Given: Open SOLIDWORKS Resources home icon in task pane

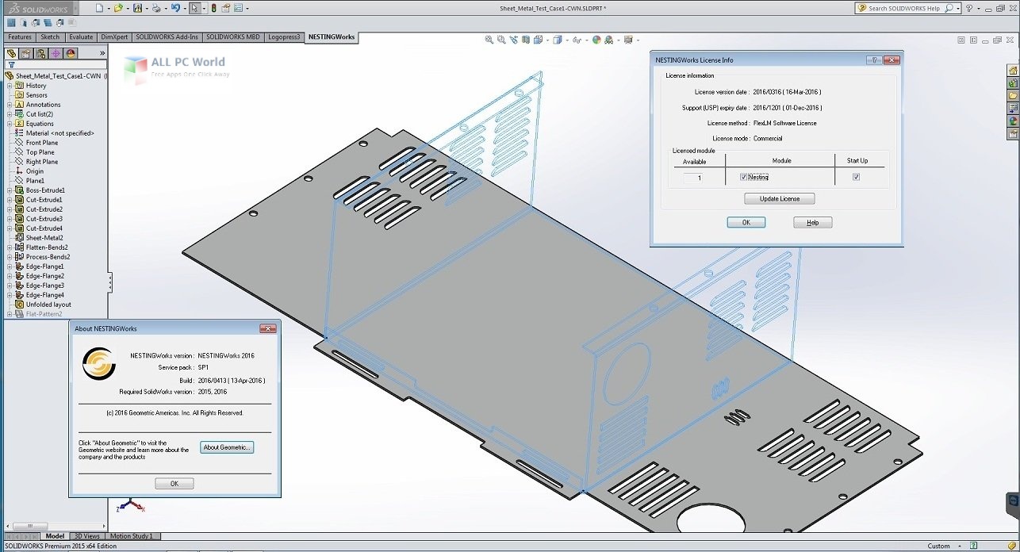Looking at the screenshot, I should pos(1013,71).
